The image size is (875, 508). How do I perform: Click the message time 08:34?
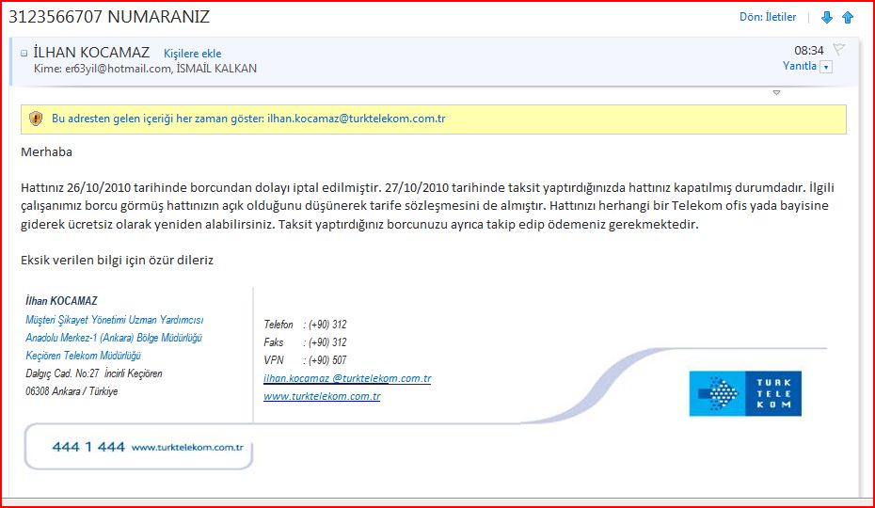click(809, 50)
